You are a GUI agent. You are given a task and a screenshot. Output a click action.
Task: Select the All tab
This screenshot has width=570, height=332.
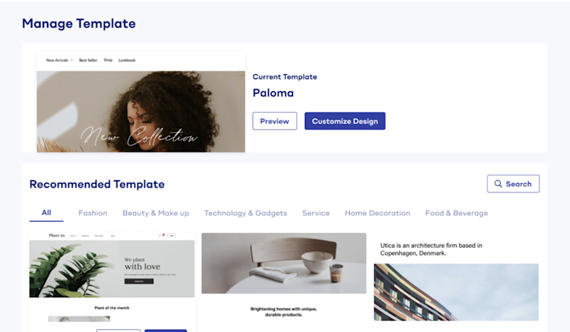(x=46, y=213)
